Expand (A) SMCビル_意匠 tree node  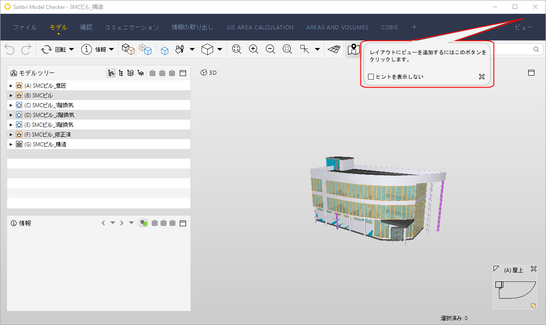[11, 85]
